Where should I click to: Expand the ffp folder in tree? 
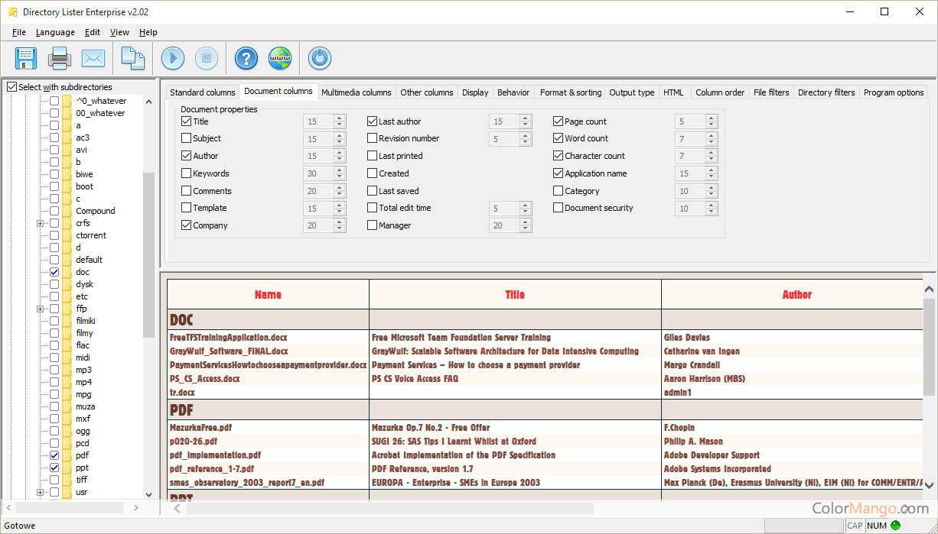pos(40,309)
